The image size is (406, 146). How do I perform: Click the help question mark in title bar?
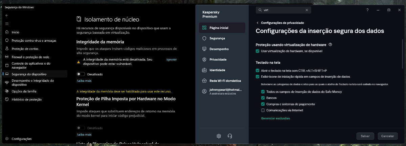click(x=367, y=10)
